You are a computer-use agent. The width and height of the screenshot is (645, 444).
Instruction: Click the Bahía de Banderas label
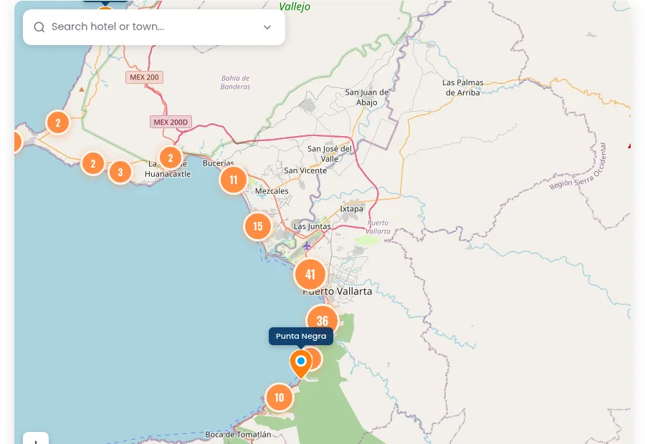click(235, 82)
